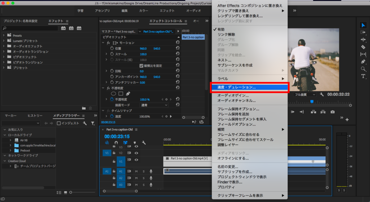The image size is (370, 202).
Task: Solo audio track A2
Action: 144,178
